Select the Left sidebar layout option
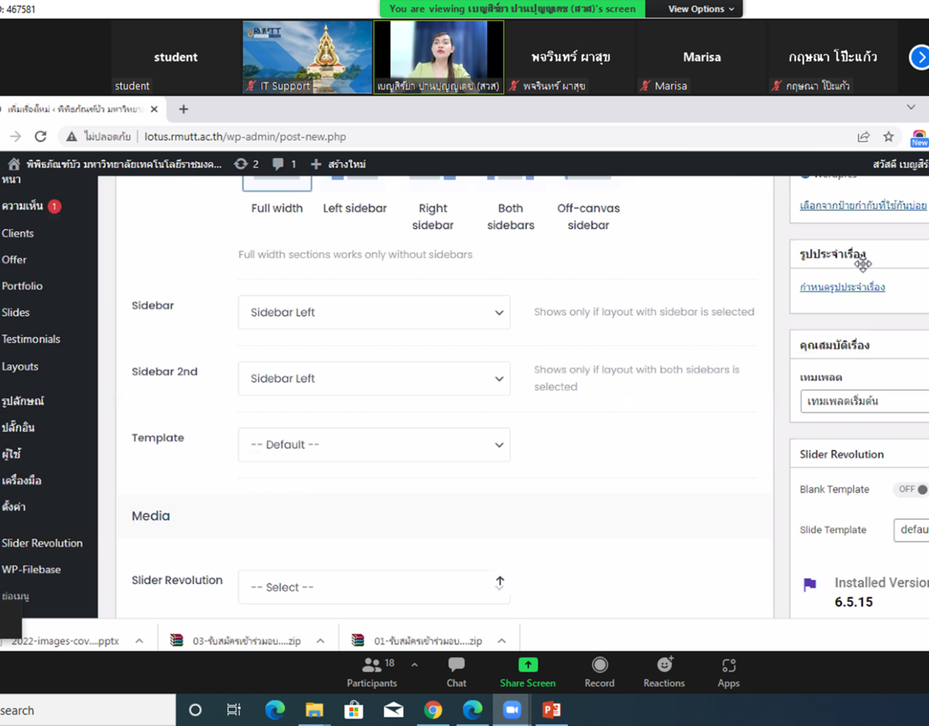The image size is (929, 726). (x=355, y=196)
